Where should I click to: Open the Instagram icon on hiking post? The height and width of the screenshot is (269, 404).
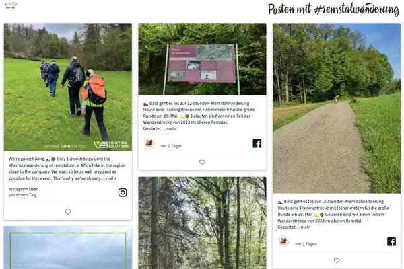tap(123, 192)
